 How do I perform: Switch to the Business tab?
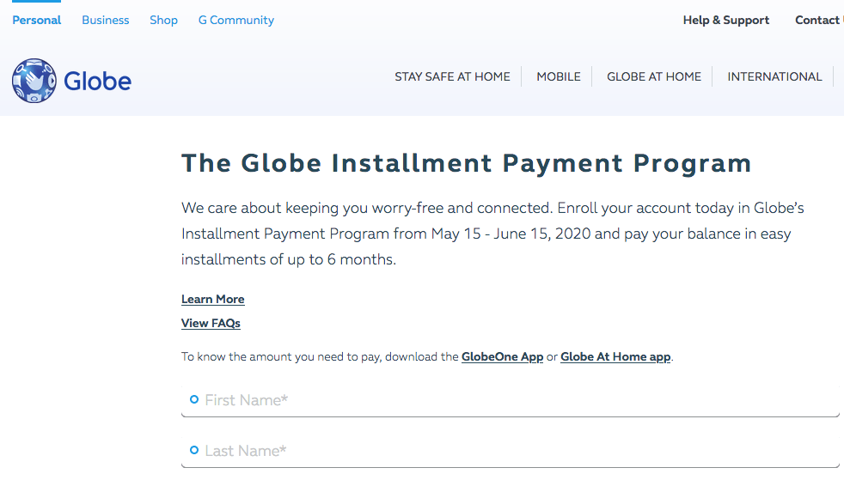click(x=106, y=20)
